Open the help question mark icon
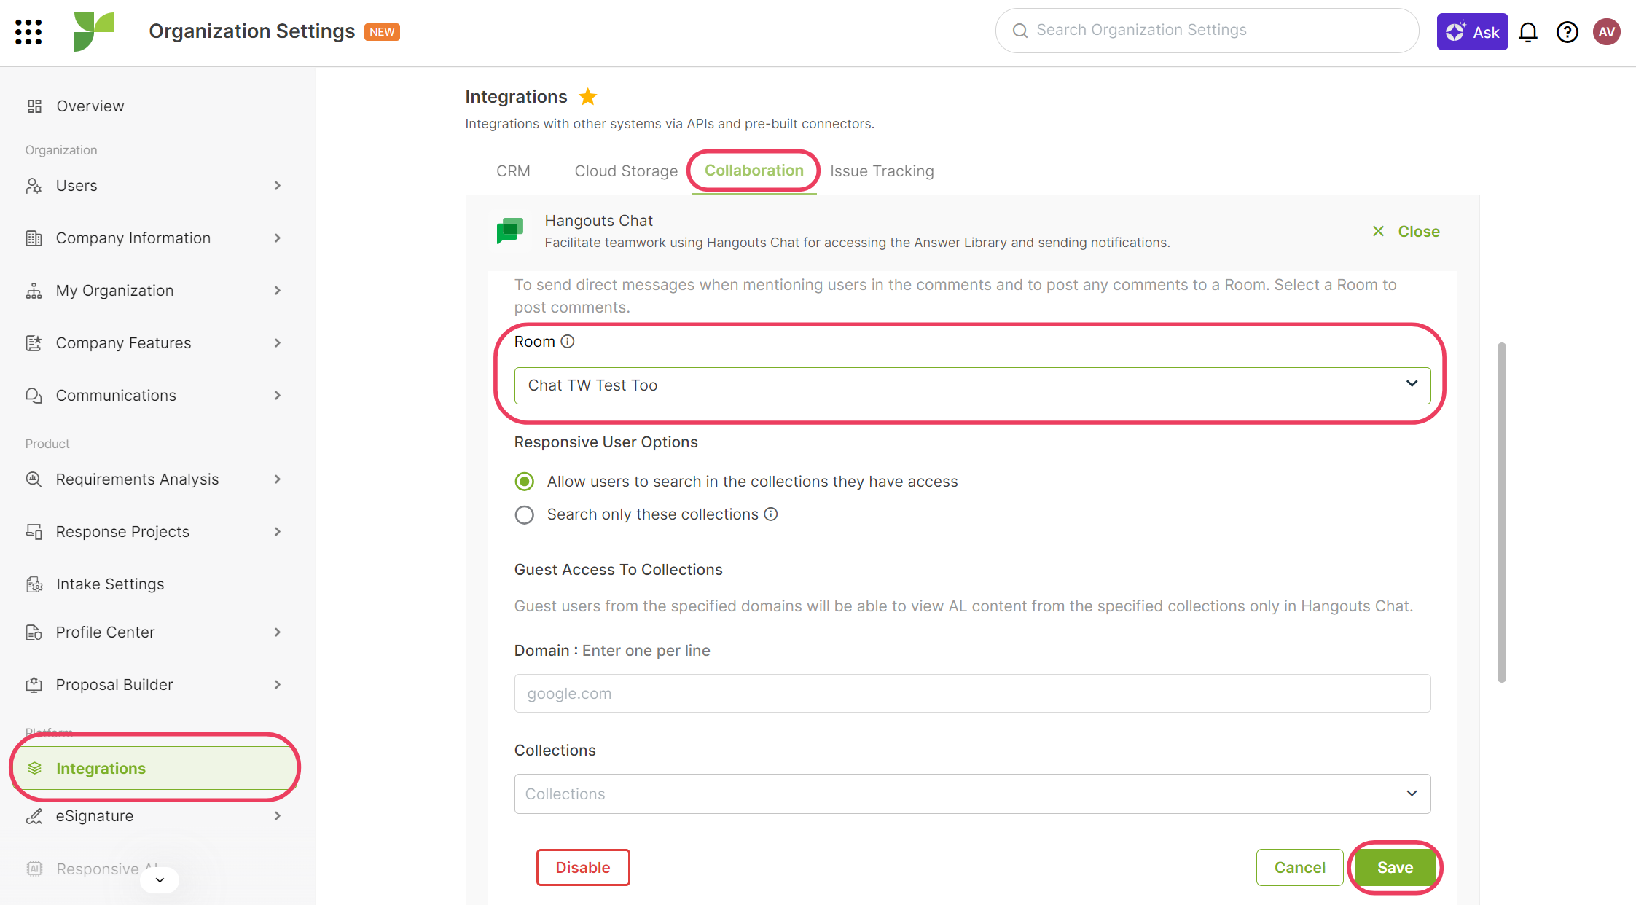The image size is (1636, 905). [x=1567, y=32]
